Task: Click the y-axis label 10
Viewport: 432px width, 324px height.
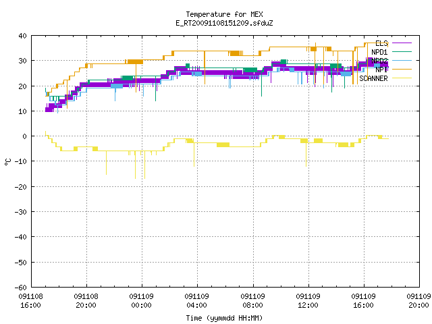Action: (22, 111)
